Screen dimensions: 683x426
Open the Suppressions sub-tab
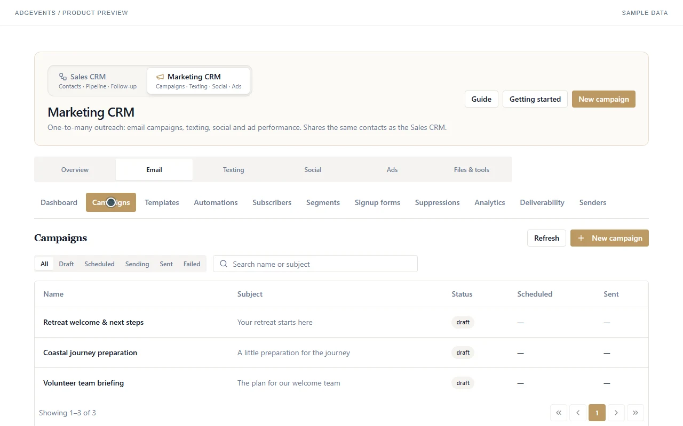(x=437, y=202)
